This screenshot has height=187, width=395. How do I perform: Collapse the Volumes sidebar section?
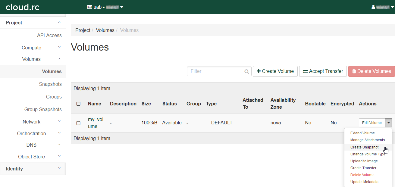pyautogui.click(x=31, y=59)
